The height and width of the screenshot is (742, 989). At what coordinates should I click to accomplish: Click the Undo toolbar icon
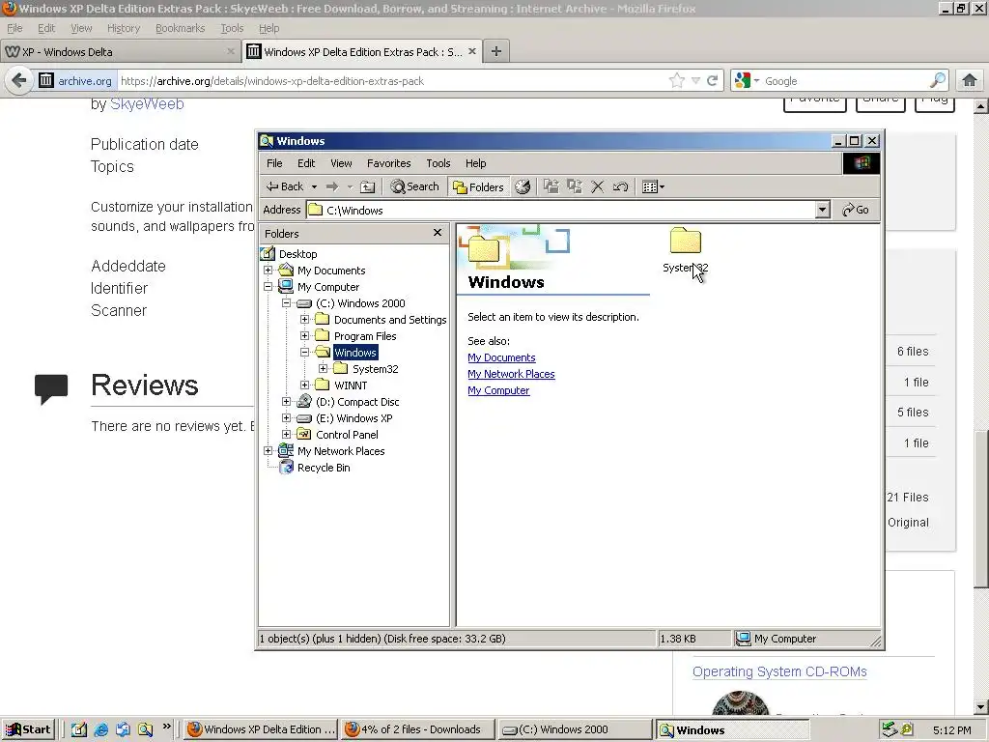point(620,186)
